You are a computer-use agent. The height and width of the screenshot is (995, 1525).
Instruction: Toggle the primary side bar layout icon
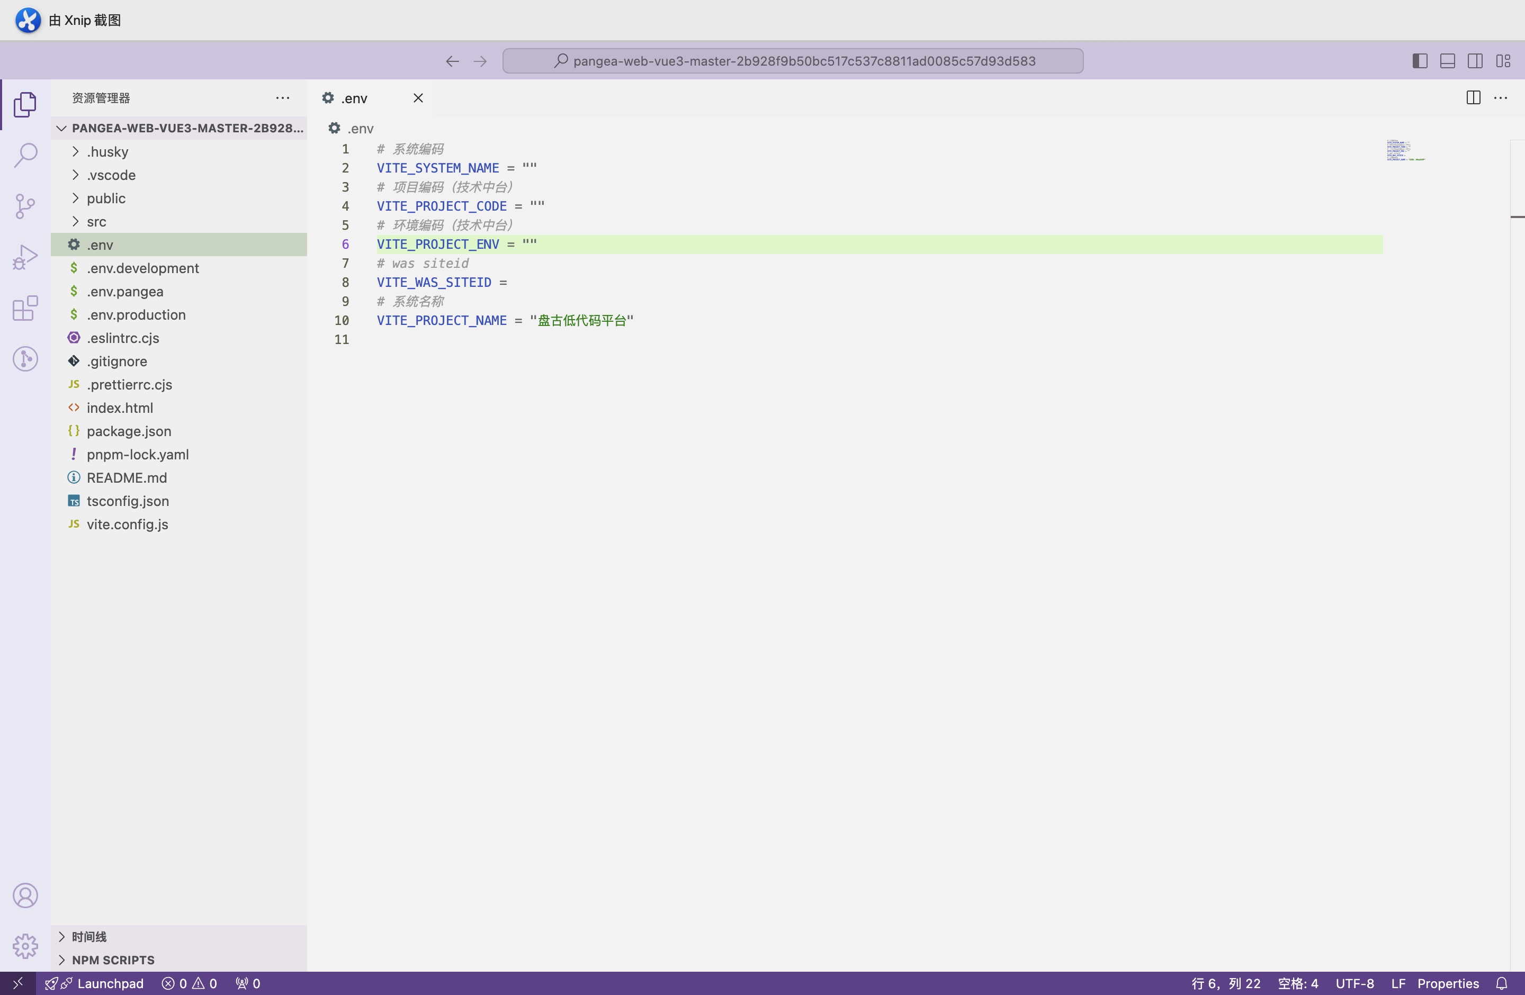click(x=1420, y=61)
